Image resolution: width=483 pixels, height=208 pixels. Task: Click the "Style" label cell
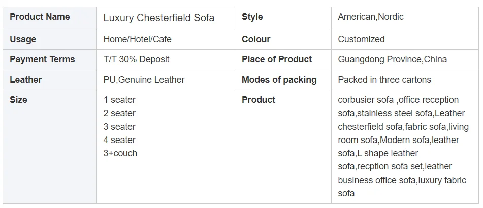tap(252, 17)
